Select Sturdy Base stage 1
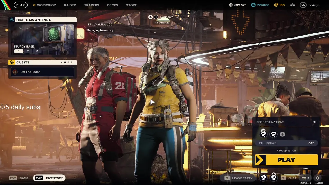 (x=19, y=51)
